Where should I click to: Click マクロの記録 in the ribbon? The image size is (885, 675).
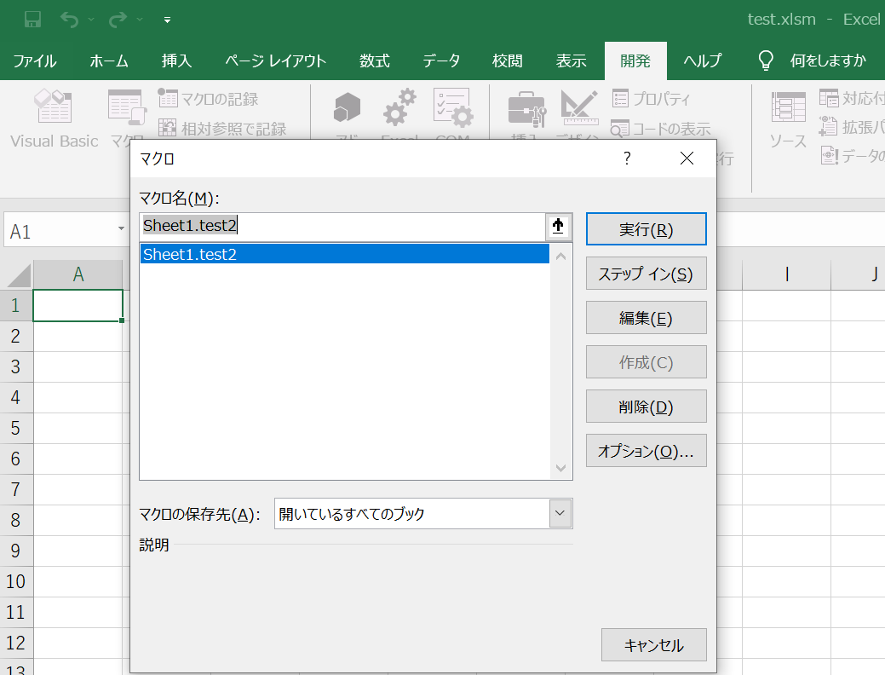(208, 99)
